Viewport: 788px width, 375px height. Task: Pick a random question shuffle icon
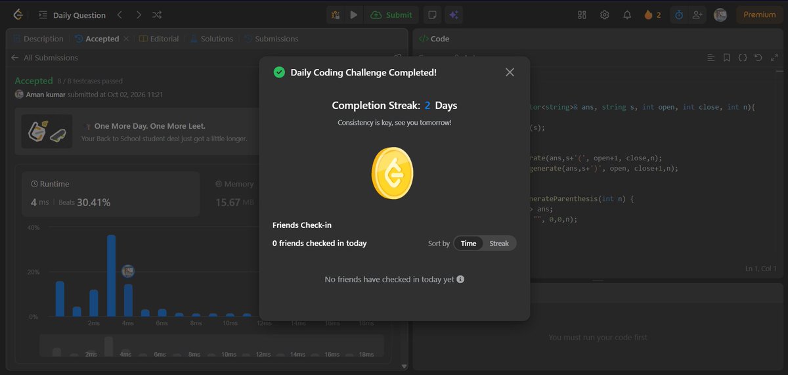158,14
